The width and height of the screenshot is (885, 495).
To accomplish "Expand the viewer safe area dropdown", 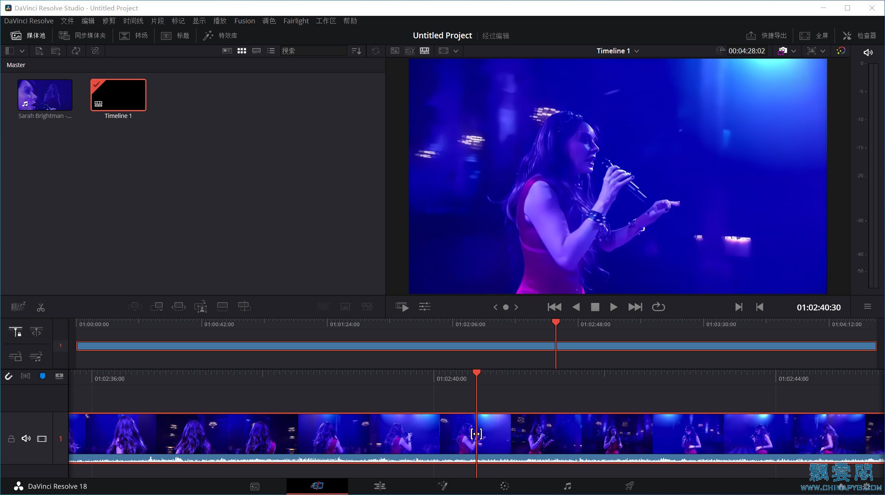I will tap(456, 51).
